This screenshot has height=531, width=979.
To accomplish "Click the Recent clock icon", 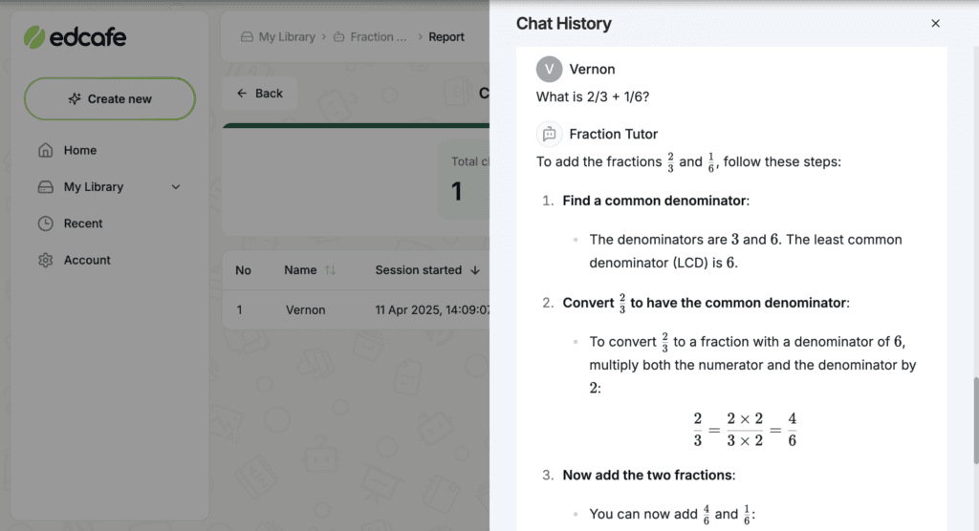I will point(46,223).
